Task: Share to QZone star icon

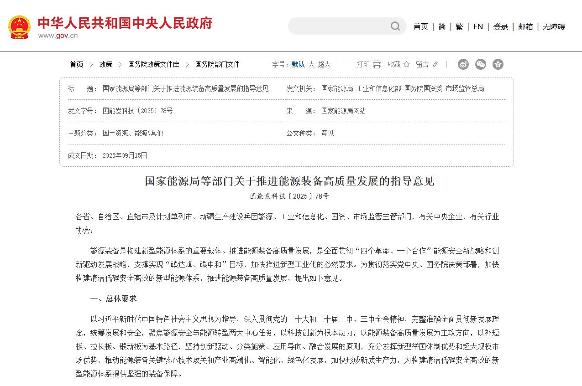Action: pos(498,64)
